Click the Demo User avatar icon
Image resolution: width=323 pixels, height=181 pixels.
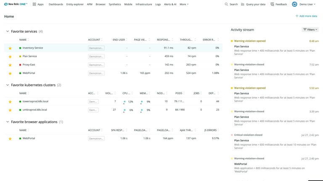294,4
